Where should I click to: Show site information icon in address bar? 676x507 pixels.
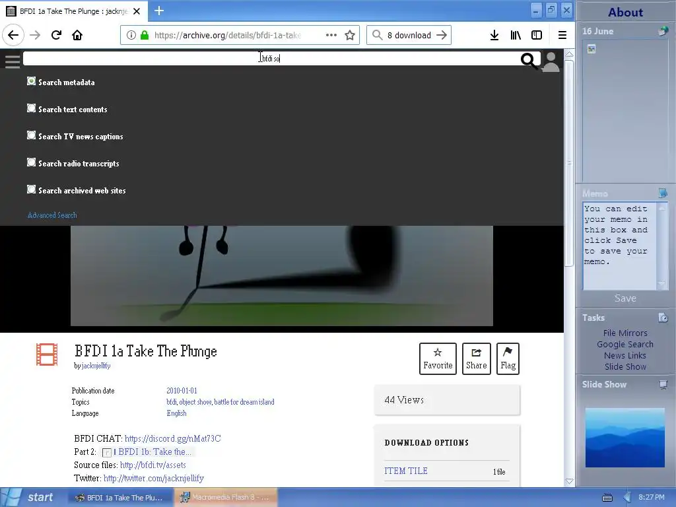pyautogui.click(x=131, y=35)
